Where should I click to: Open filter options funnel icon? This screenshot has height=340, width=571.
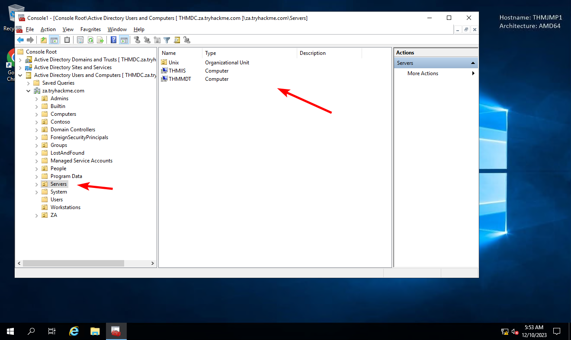[x=167, y=40]
